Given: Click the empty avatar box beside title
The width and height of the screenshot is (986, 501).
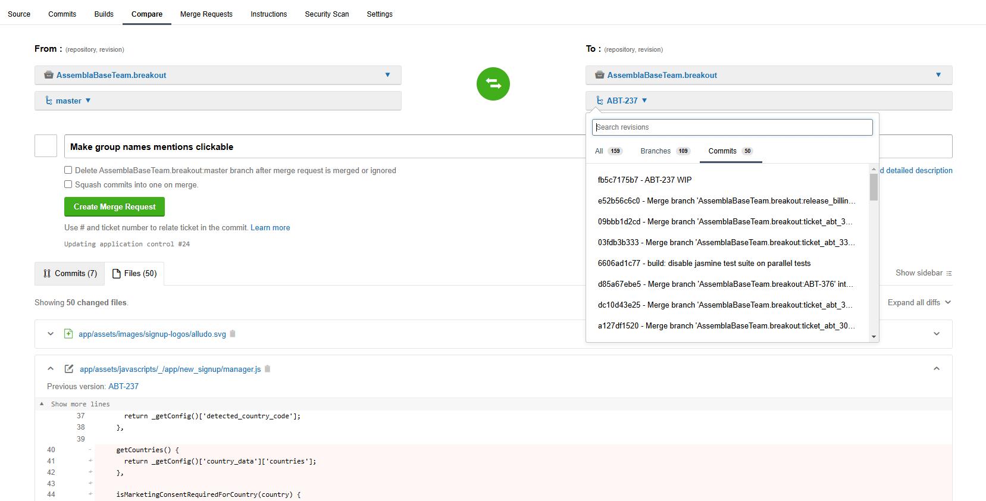Looking at the screenshot, I should (x=46, y=146).
